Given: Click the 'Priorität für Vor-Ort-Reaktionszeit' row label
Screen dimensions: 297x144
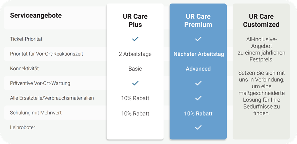Looking at the screenshot, I should [46, 54].
